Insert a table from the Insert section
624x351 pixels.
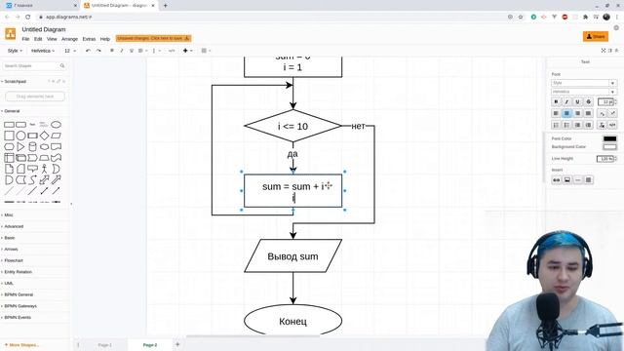[x=589, y=179]
